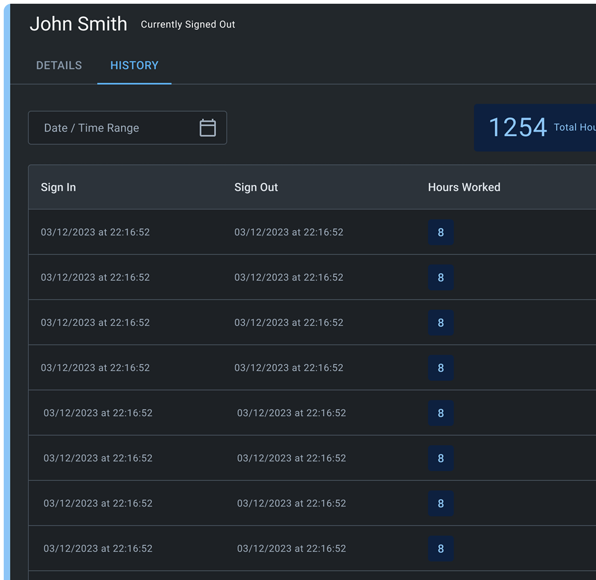Select the hours badge in the fifth row

pos(440,413)
